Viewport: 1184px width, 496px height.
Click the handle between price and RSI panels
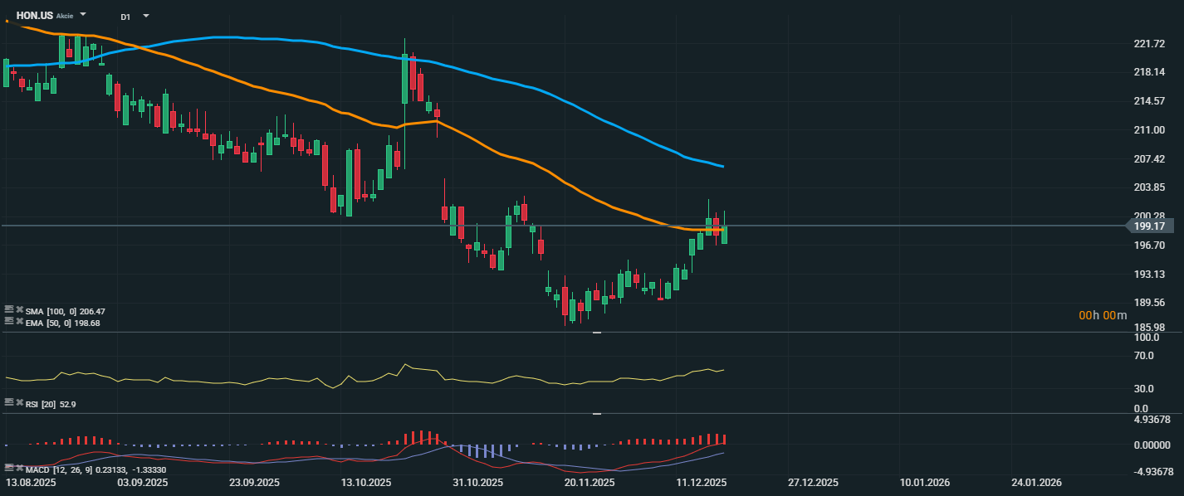(597, 333)
